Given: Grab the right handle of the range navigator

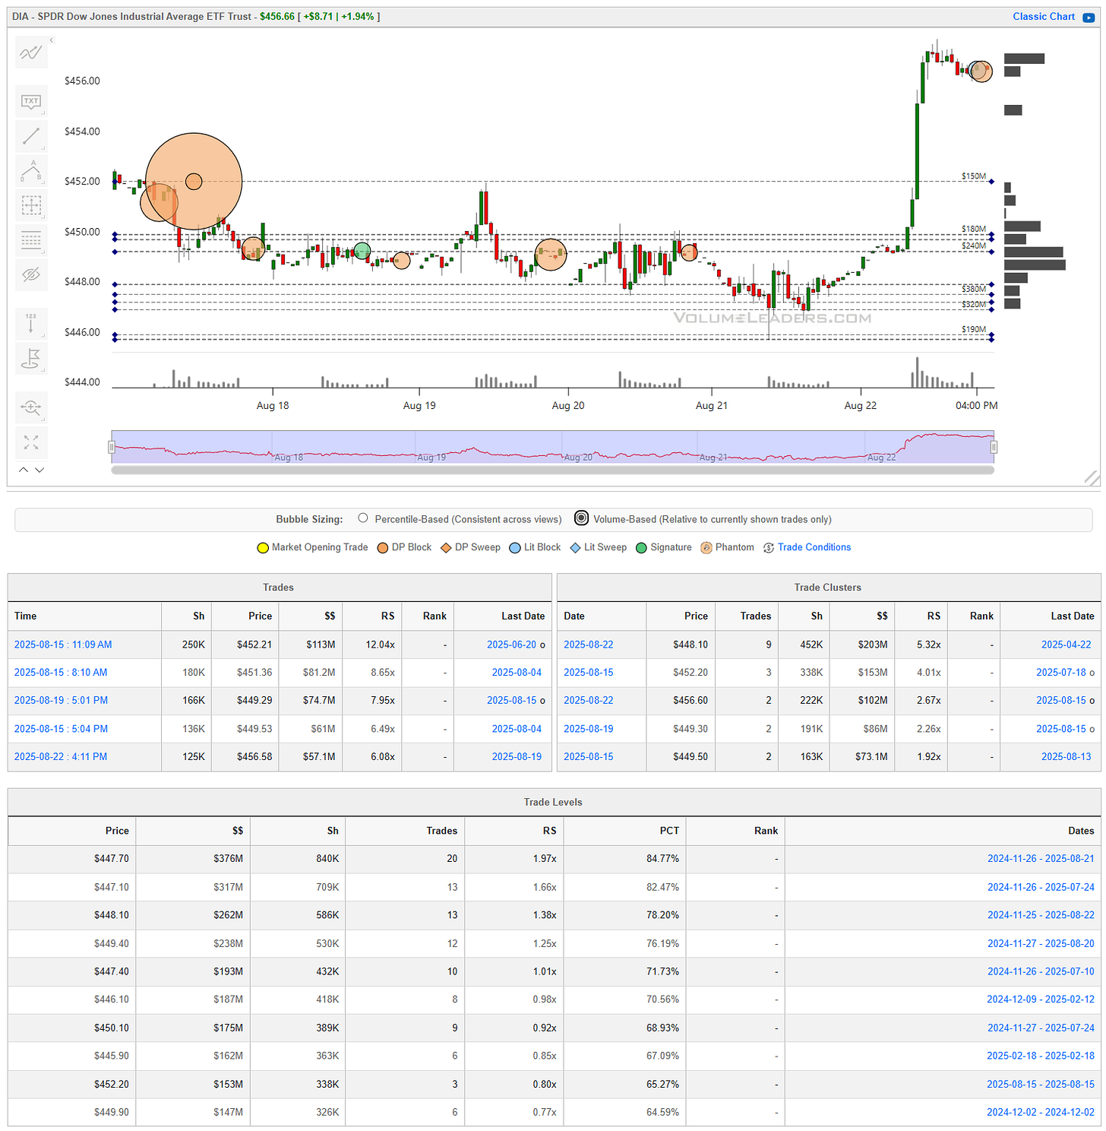Looking at the screenshot, I should [994, 447].
